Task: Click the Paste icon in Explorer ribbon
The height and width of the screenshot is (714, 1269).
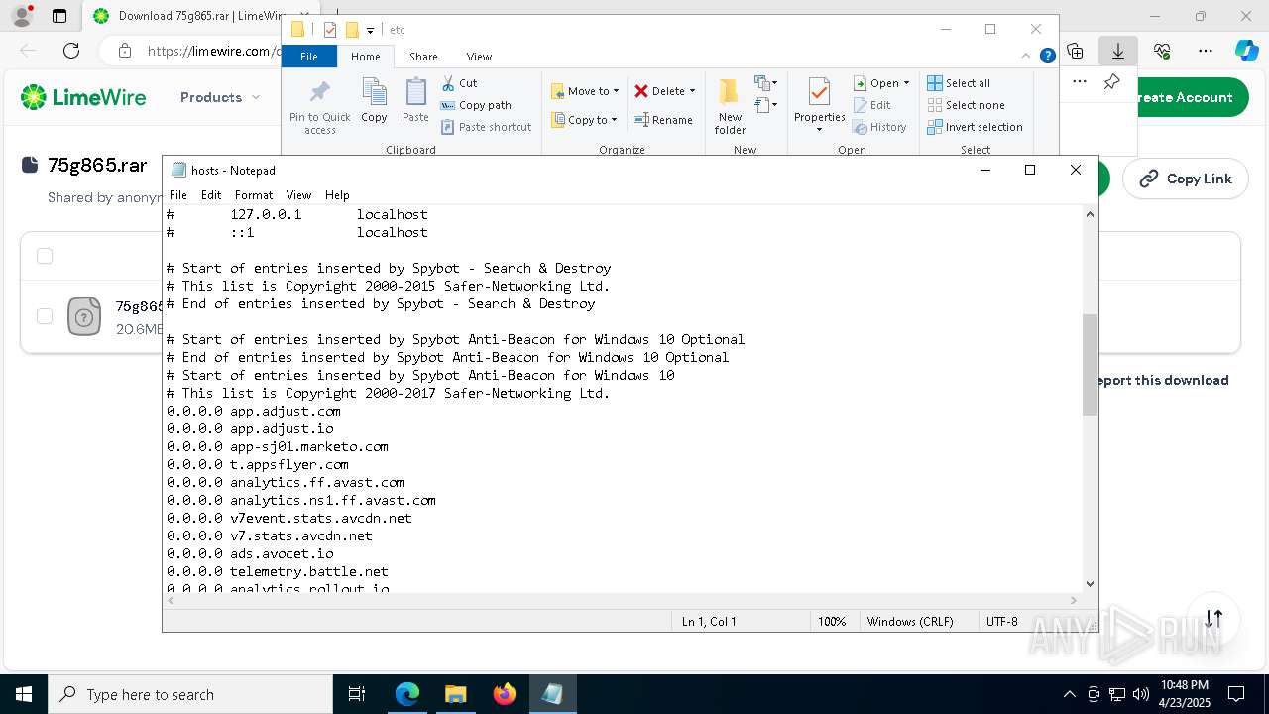Action: tap(415, 100)
